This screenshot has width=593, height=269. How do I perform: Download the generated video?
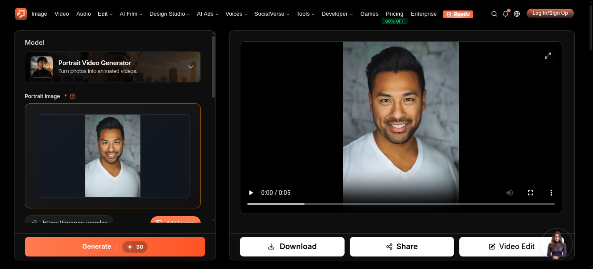point(292,246)
